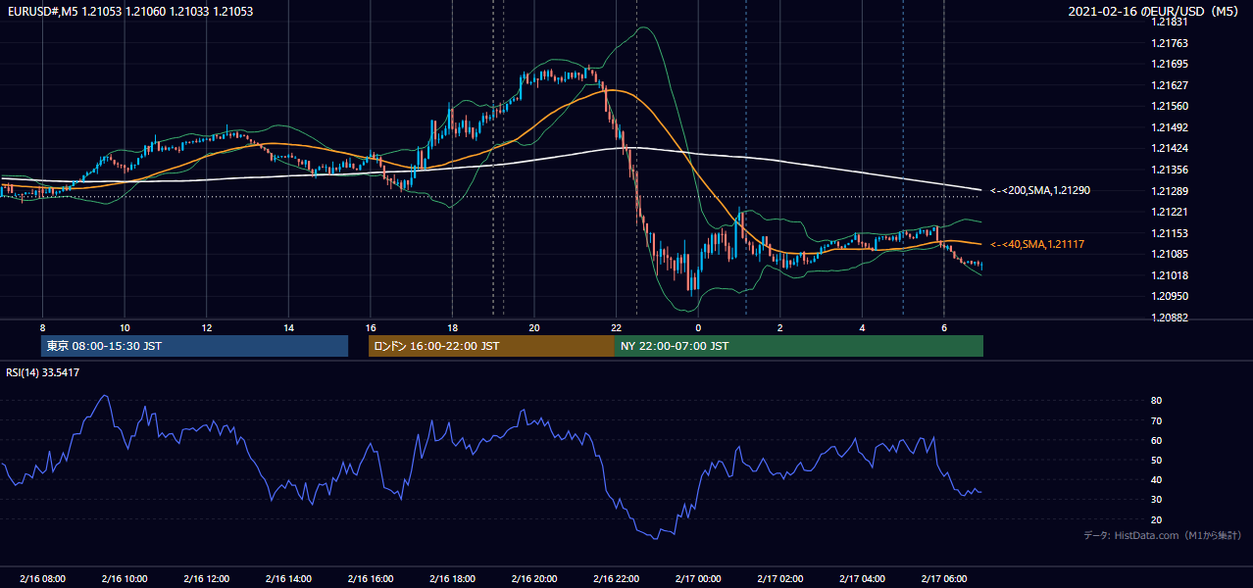
Task: Click the NY 22:00-07:00 JST session bar
Action: 799,346
